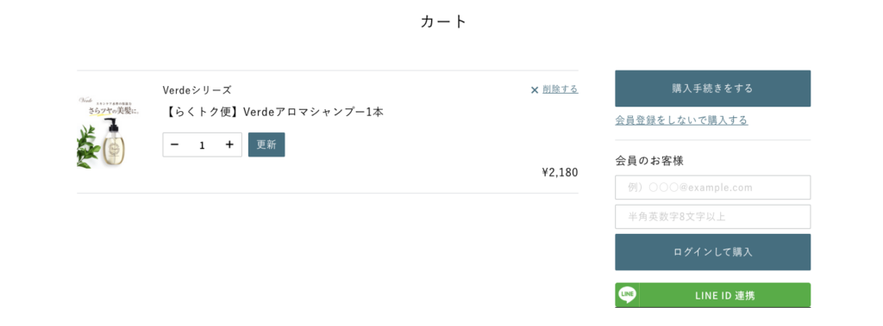Click the 更新 update button

click(x=266, y=145)
